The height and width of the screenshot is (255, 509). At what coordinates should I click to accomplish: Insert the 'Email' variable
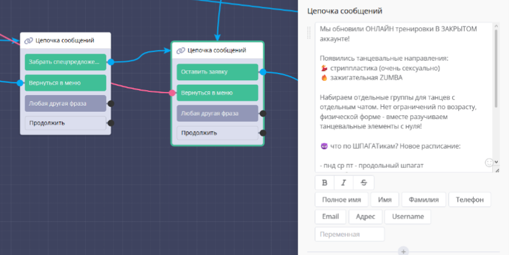tap(330, 217)
